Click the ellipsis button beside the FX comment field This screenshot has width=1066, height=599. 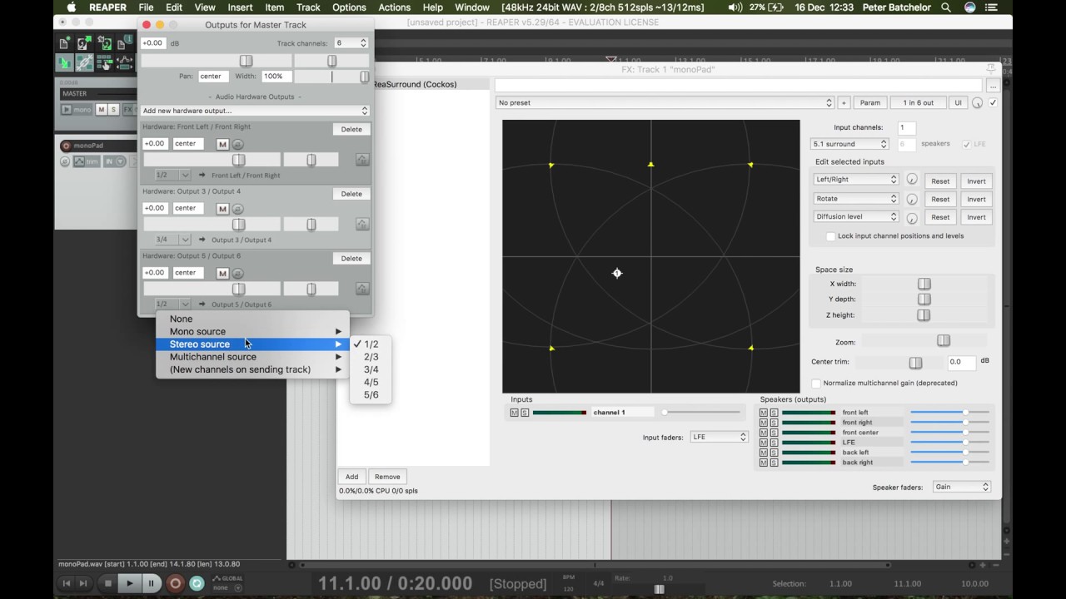(992, 85)
